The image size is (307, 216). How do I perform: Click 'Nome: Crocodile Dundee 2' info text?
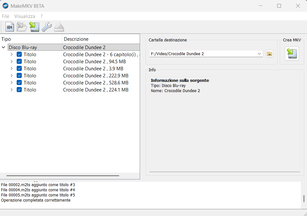click(175, 91)
